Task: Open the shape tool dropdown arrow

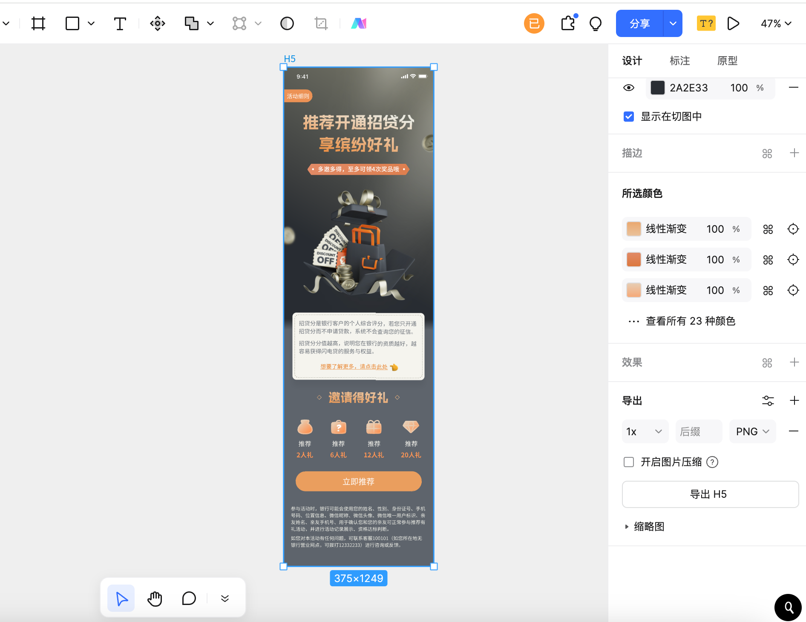Action: [91, 23]
